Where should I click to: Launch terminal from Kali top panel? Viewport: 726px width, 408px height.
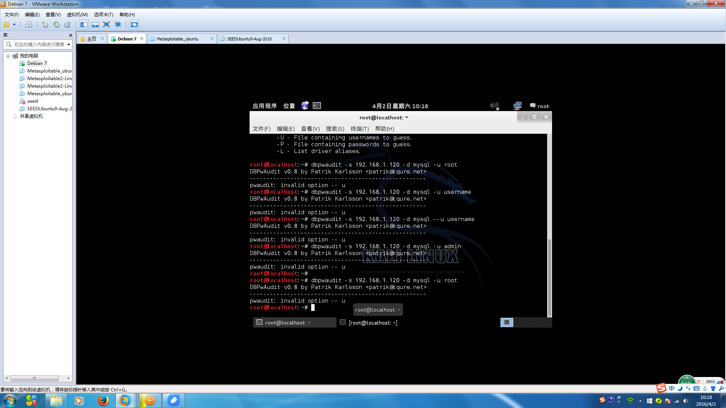(317, 106)
